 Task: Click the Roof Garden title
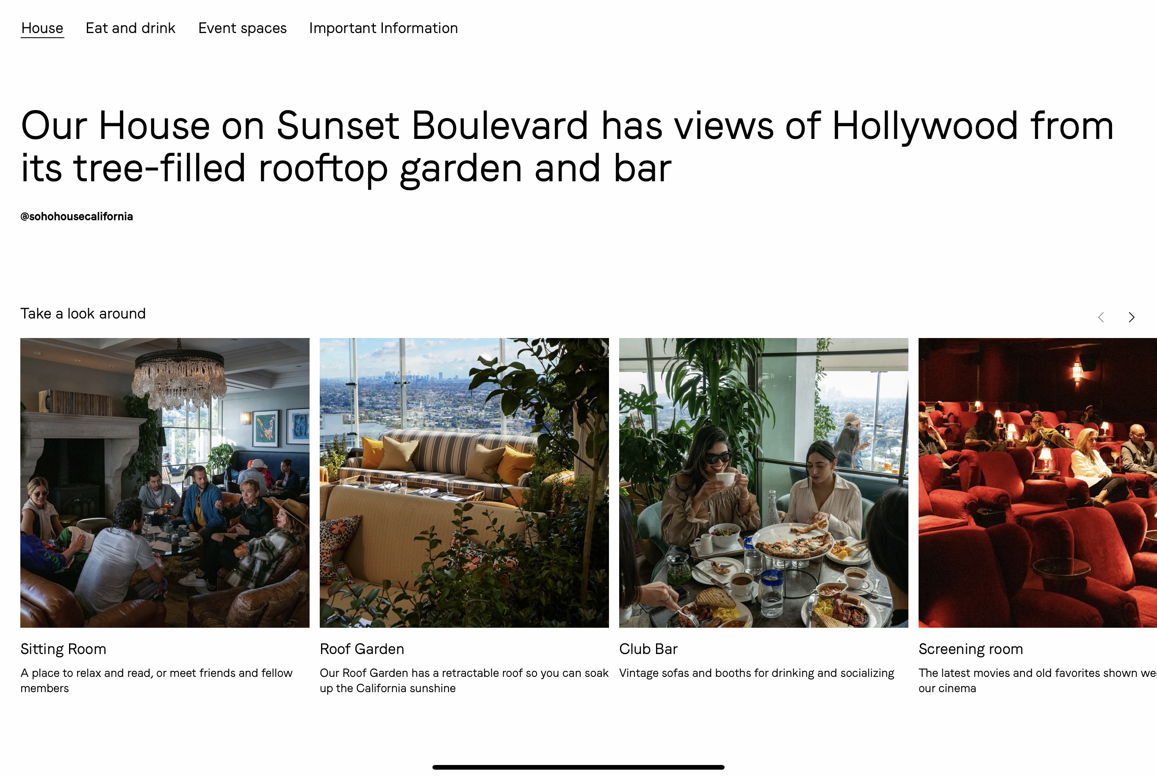point(362,649)
